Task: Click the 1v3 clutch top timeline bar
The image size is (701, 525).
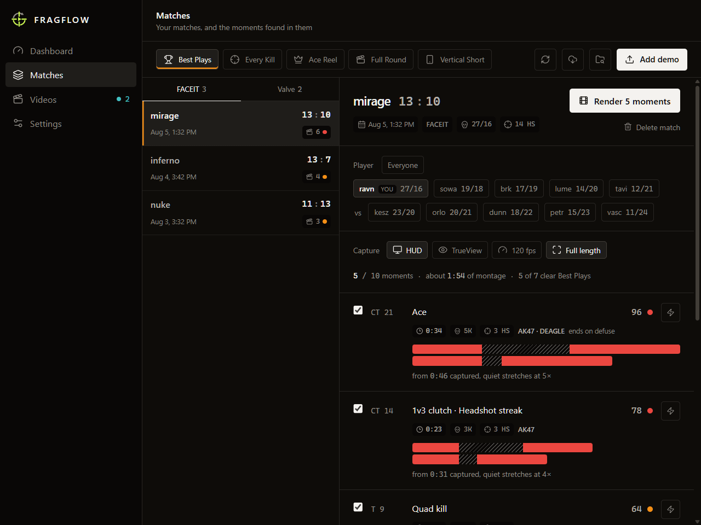Action: click(x=502, y=448)
